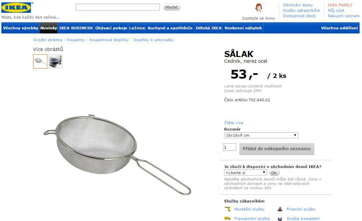362x221 pixels.
Task: Go to Kuchyně a spotřebiče menu
Action: pos(170,28)
